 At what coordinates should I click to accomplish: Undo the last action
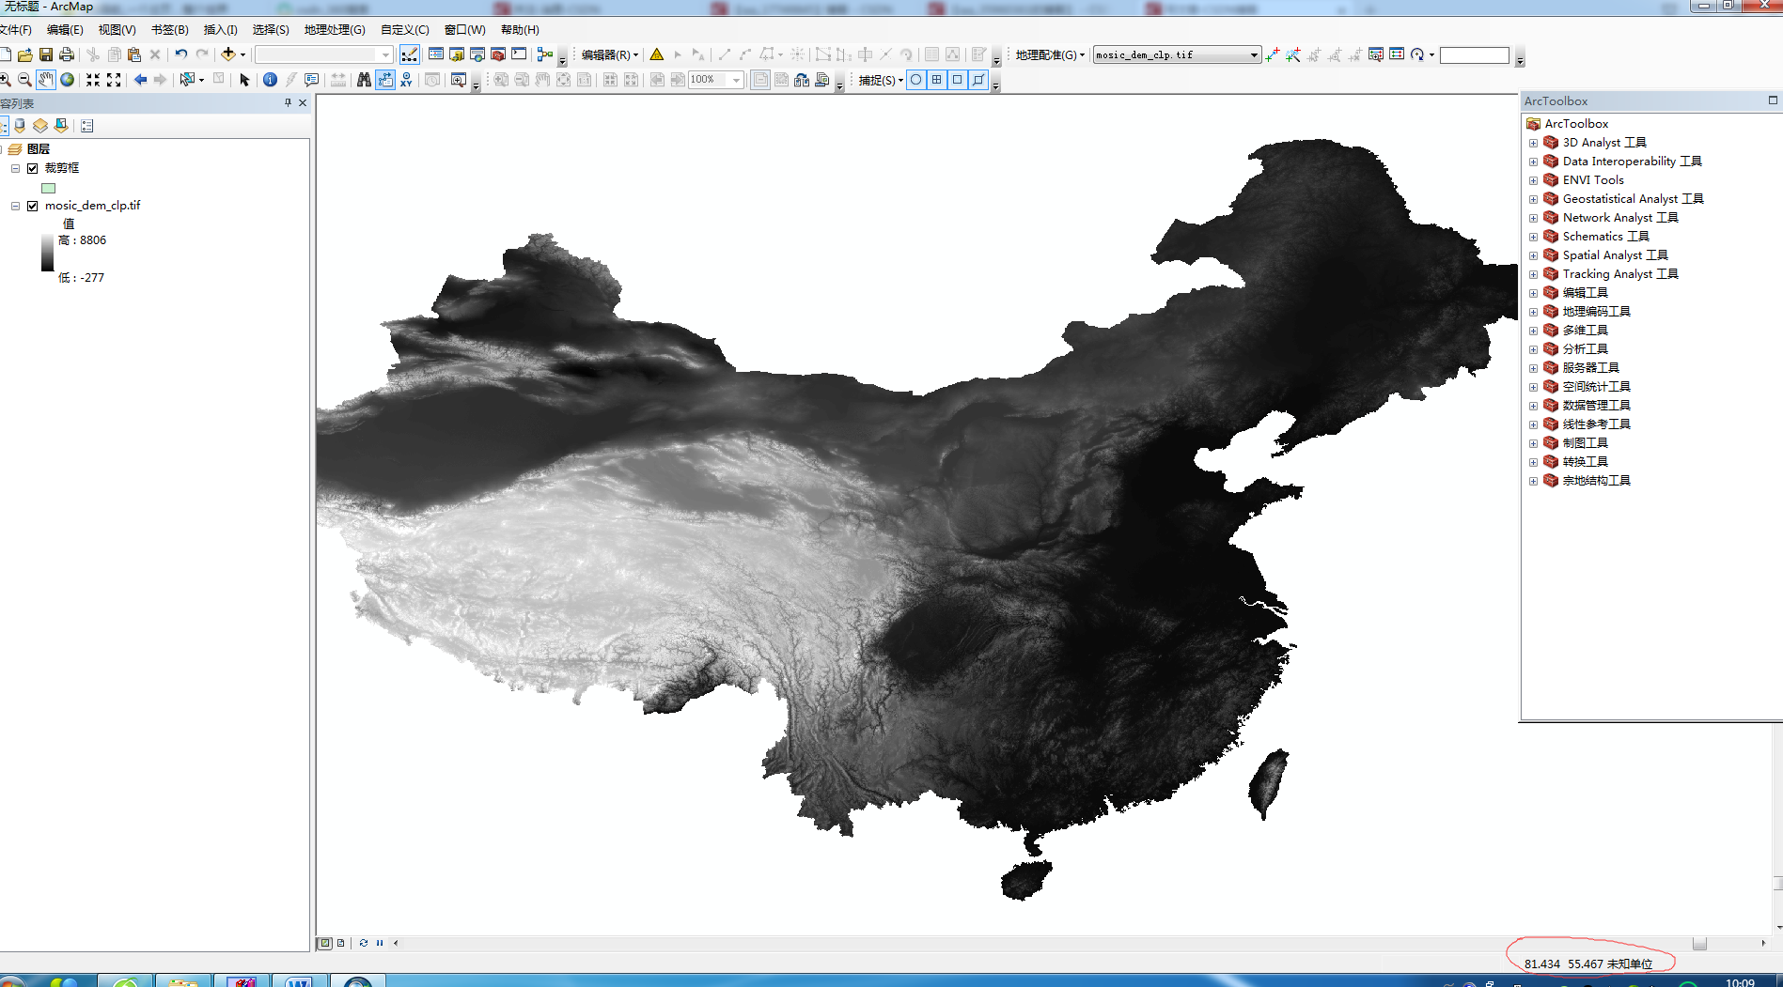(181, 55)
